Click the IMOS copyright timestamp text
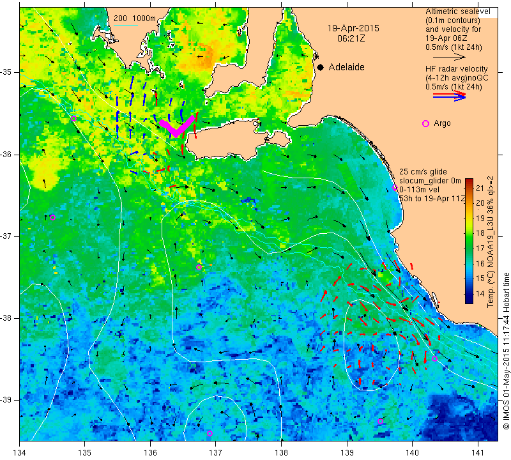The width and height of the screenshot is (511, 460). [506, 351]
